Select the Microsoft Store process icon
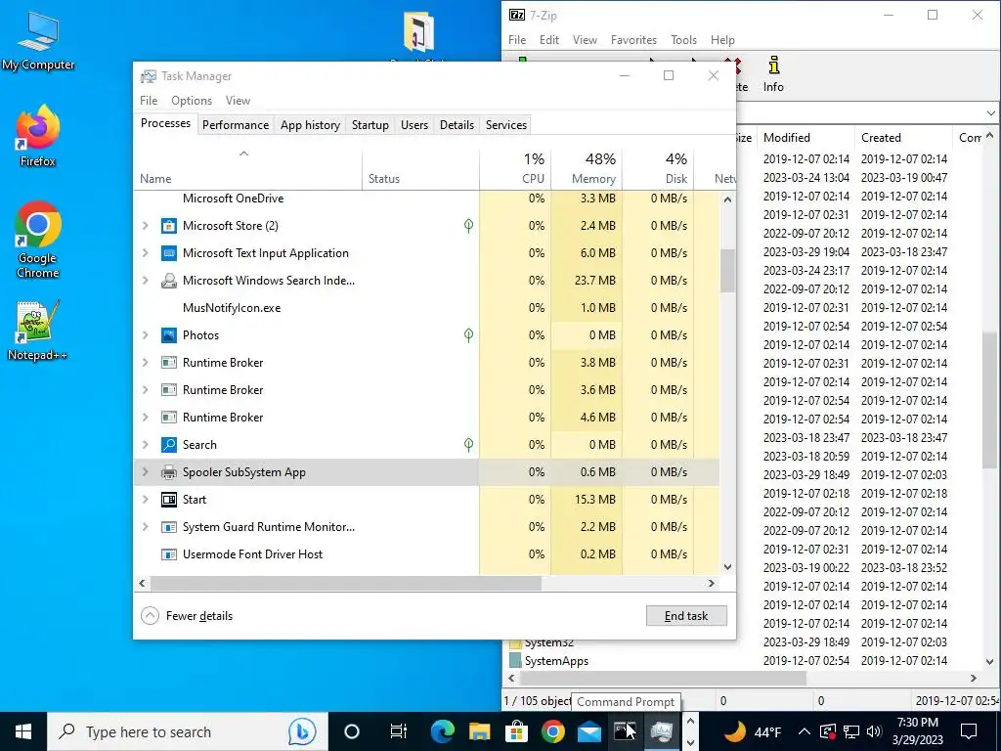The height and width of the screenshot is (751, 1001). (168, 226)
